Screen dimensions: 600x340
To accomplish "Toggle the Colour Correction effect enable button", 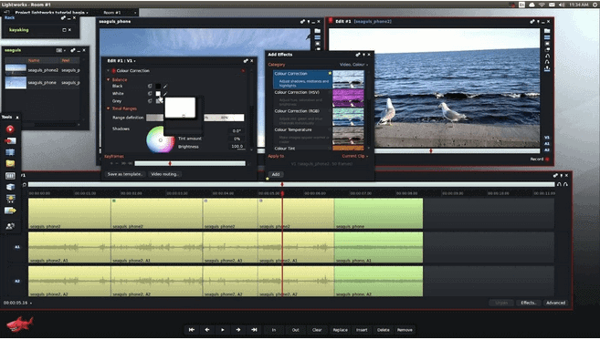I will 113,71.
